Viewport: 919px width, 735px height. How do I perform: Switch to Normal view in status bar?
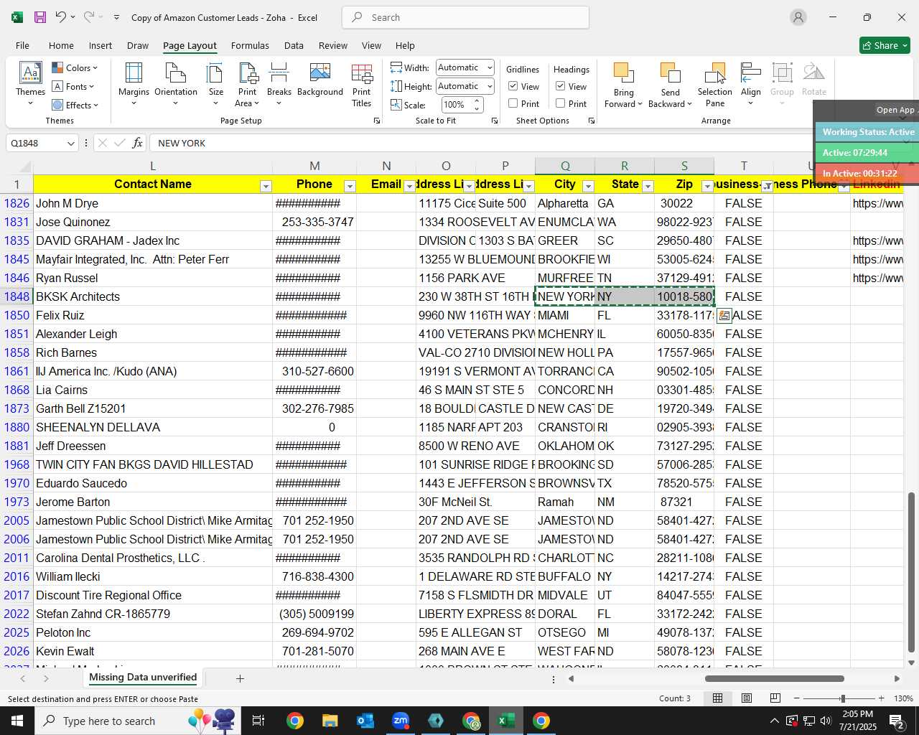717,698
